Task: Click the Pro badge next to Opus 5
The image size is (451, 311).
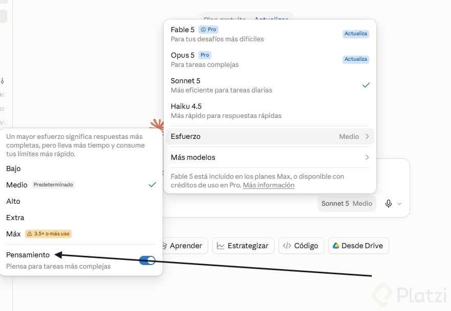Action: pos(205,55)
